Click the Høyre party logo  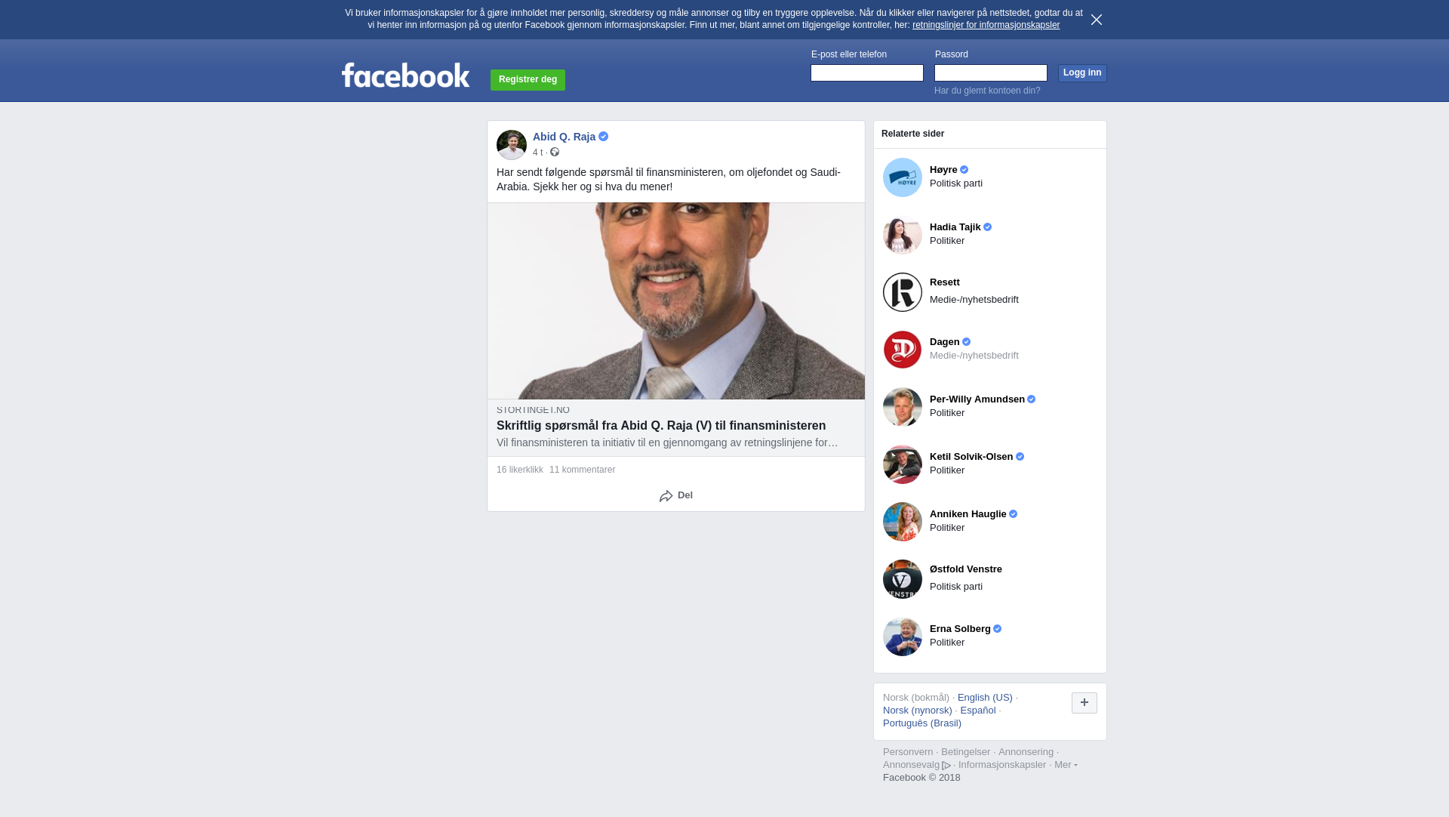[x=903, y=177]
